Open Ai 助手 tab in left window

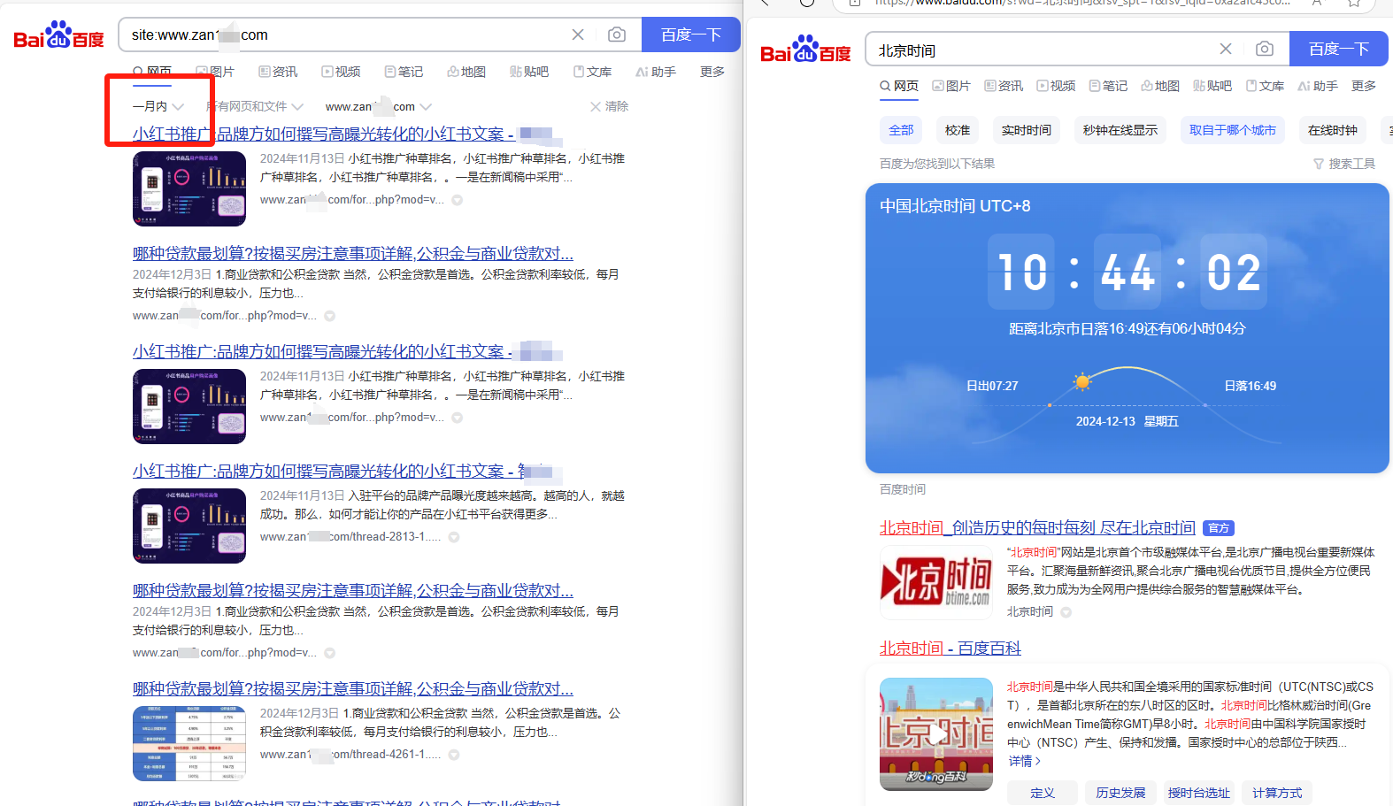[x=656, y=72]
